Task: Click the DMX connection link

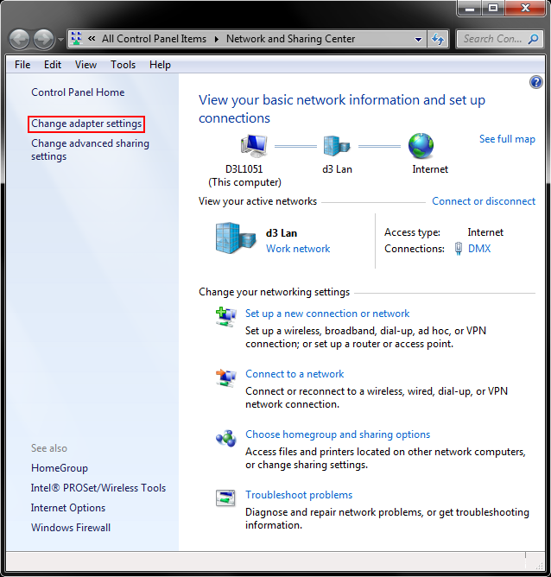Action: pos(479,249)
